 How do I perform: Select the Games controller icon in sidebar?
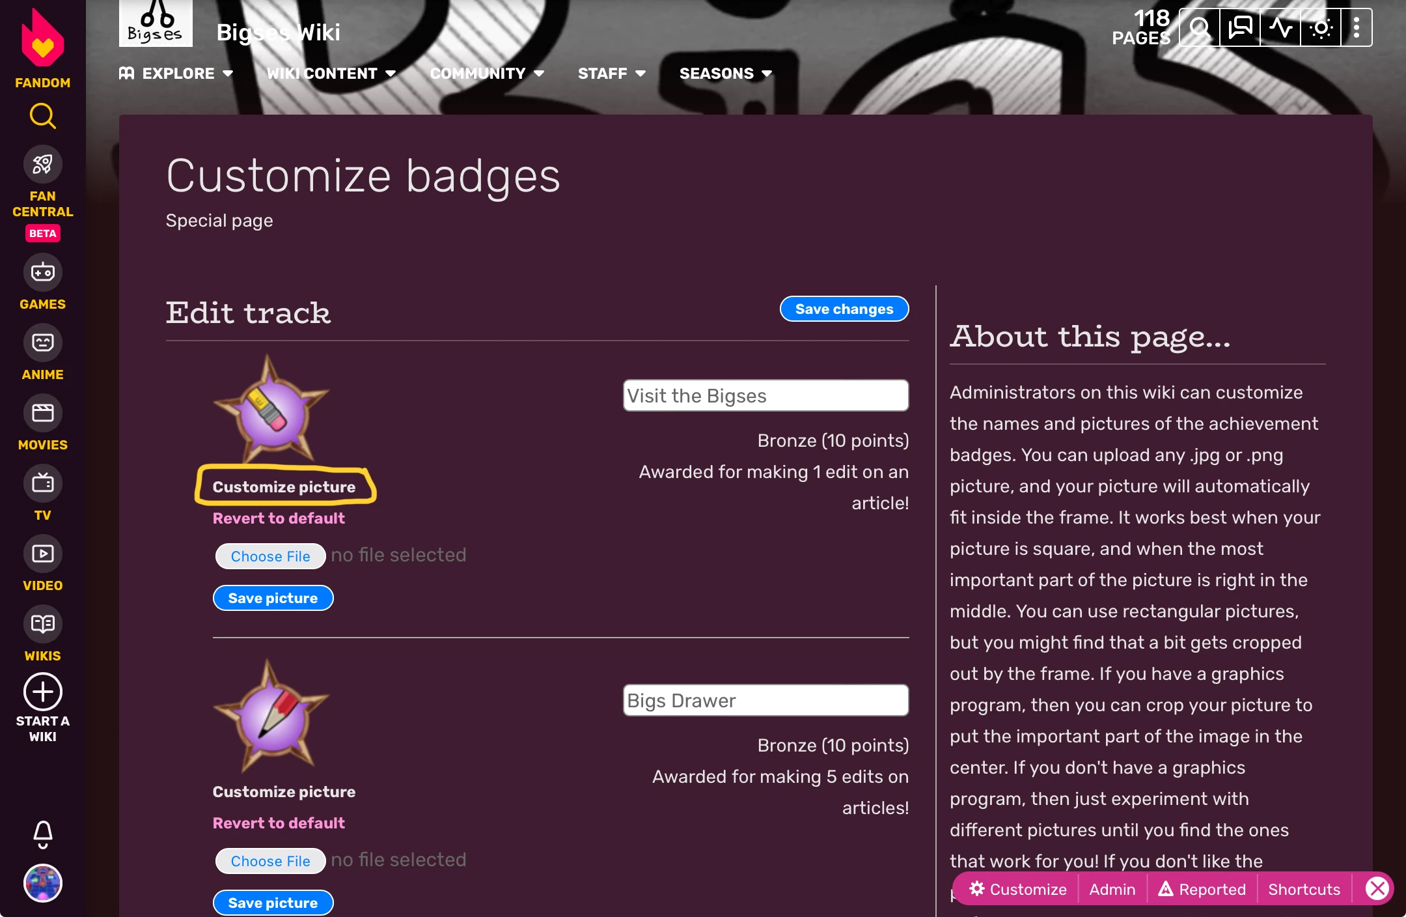[x=42, y=272]
